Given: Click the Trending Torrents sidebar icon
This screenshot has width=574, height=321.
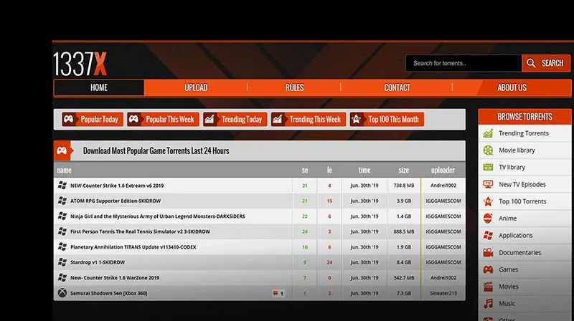Looking at the screenshot, I should click(x=488, y=133).
